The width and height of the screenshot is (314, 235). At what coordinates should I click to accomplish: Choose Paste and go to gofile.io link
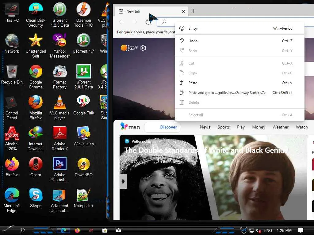[x=240, y=92]
